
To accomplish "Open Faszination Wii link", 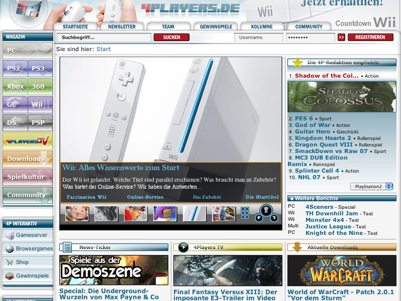I will (x=86, y=197).
